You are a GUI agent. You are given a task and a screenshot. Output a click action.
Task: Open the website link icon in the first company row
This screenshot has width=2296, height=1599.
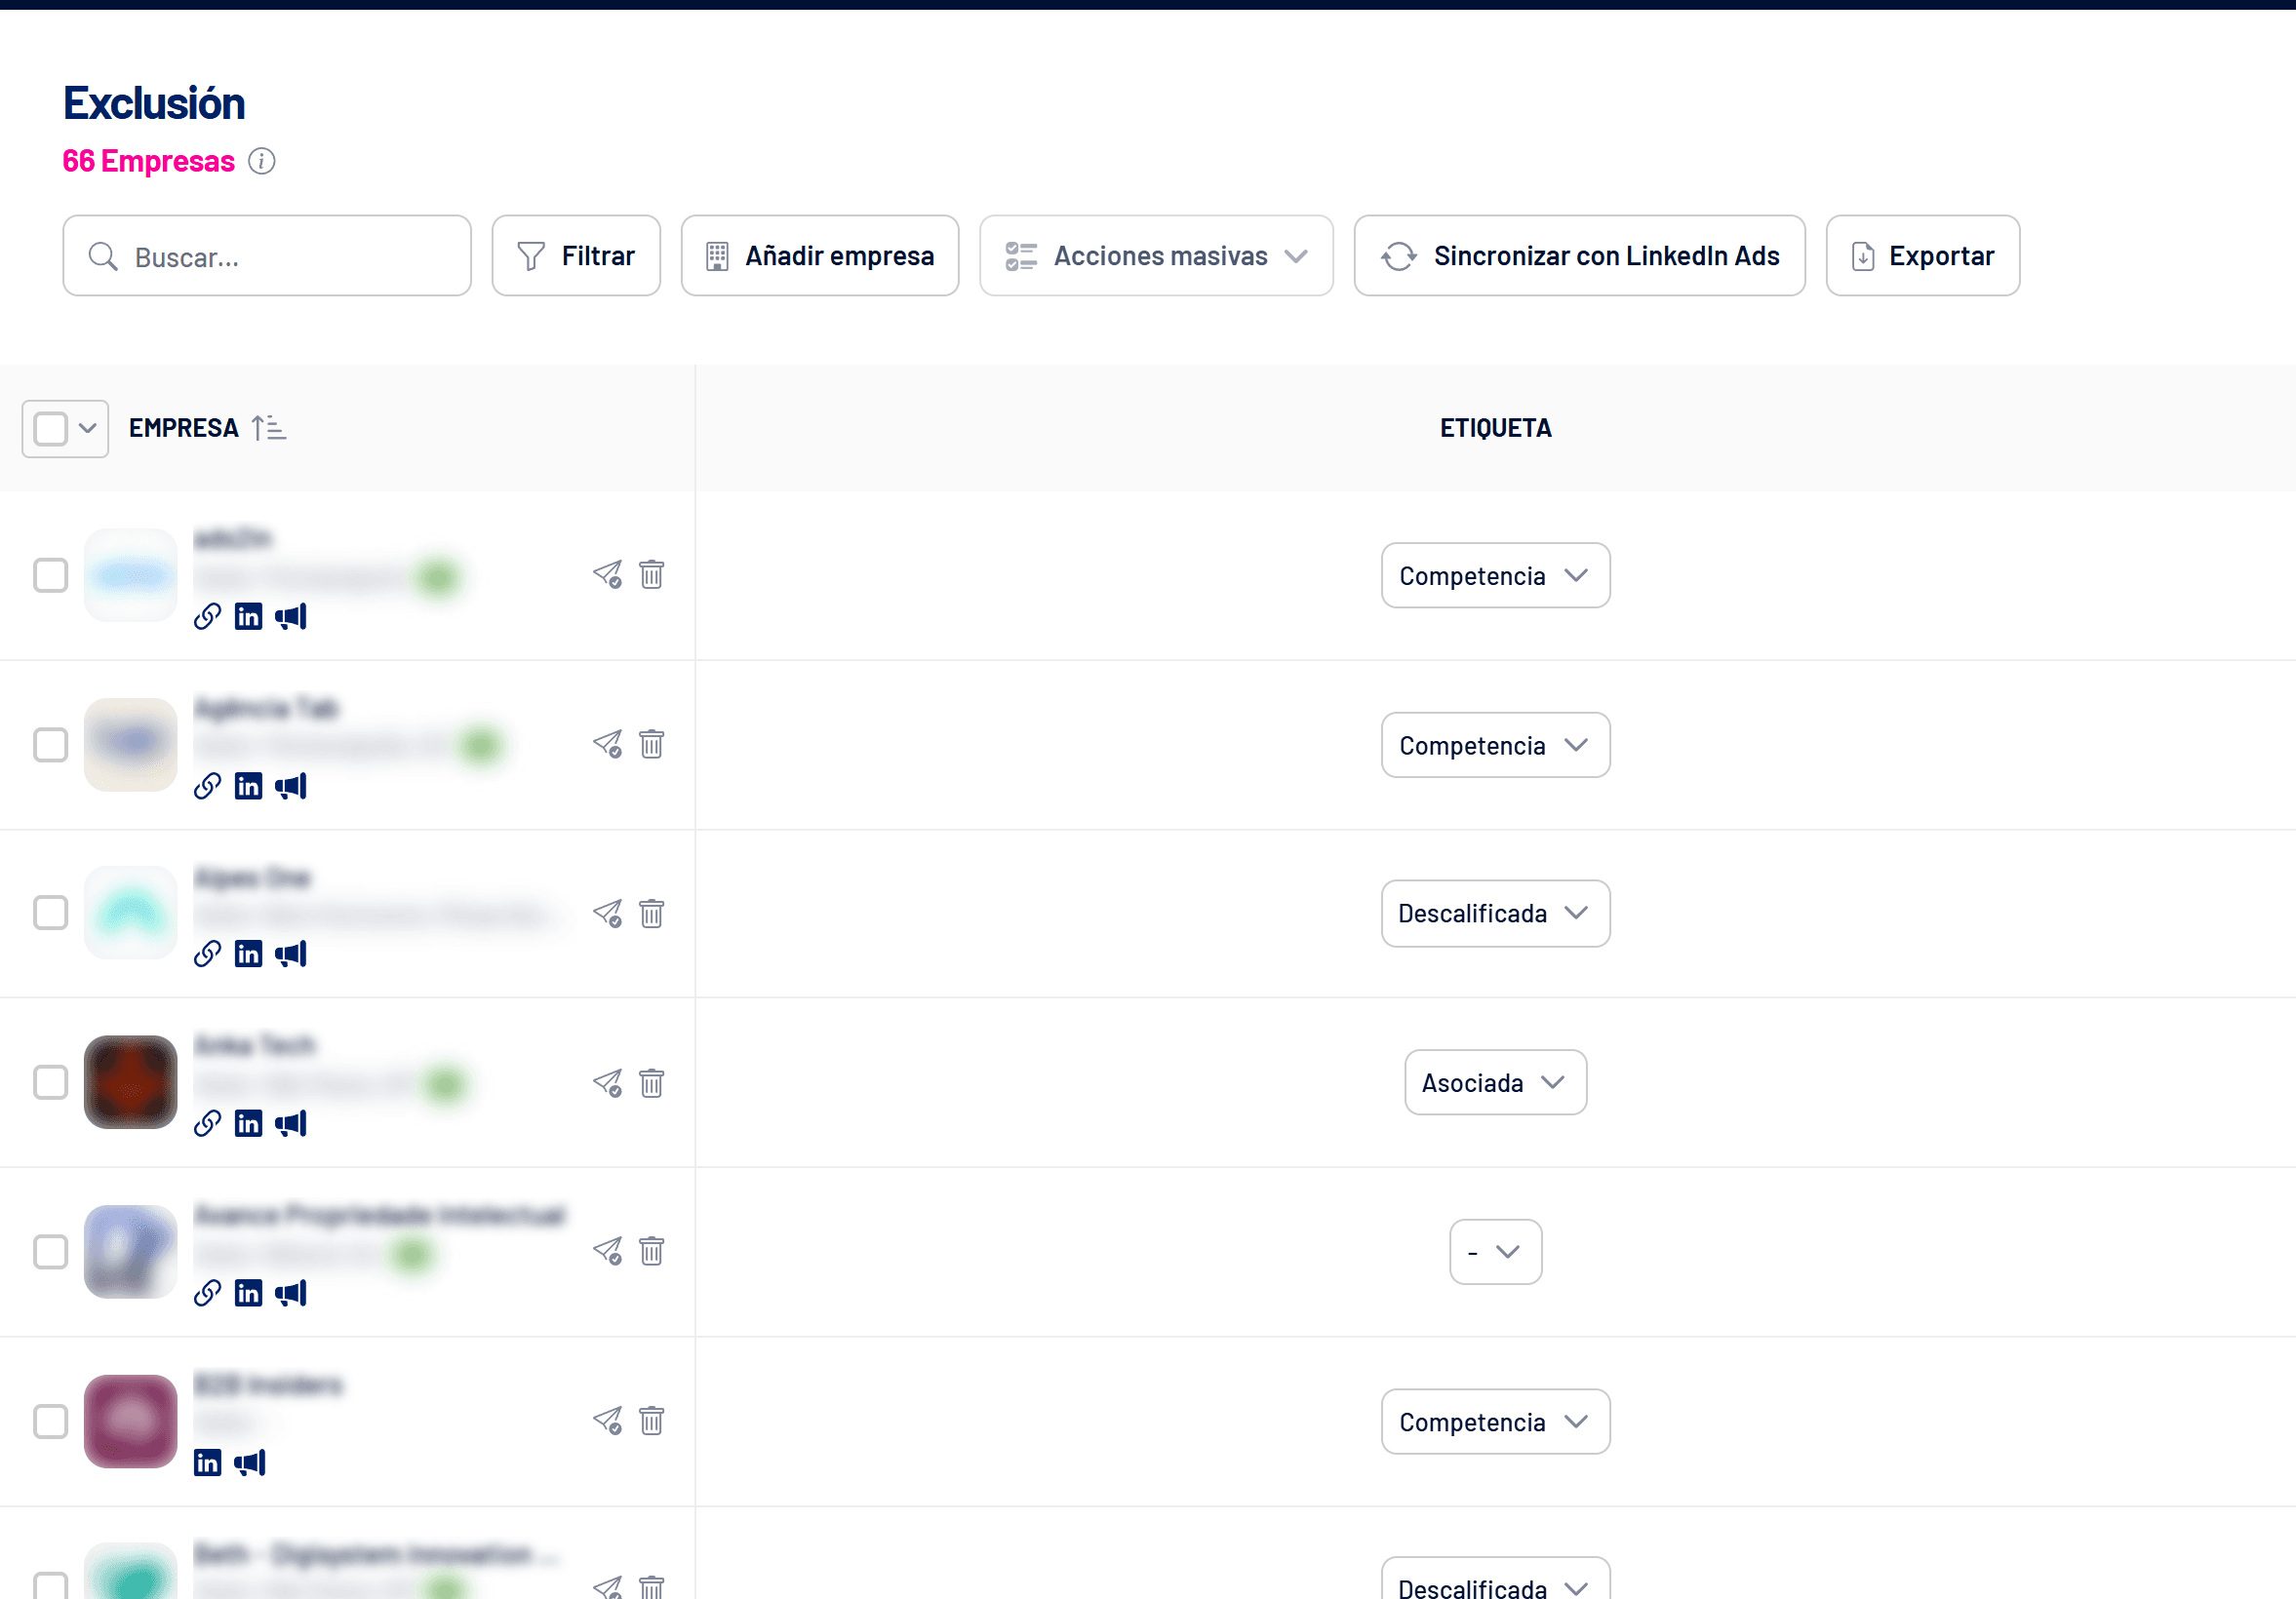coord(207,616)
